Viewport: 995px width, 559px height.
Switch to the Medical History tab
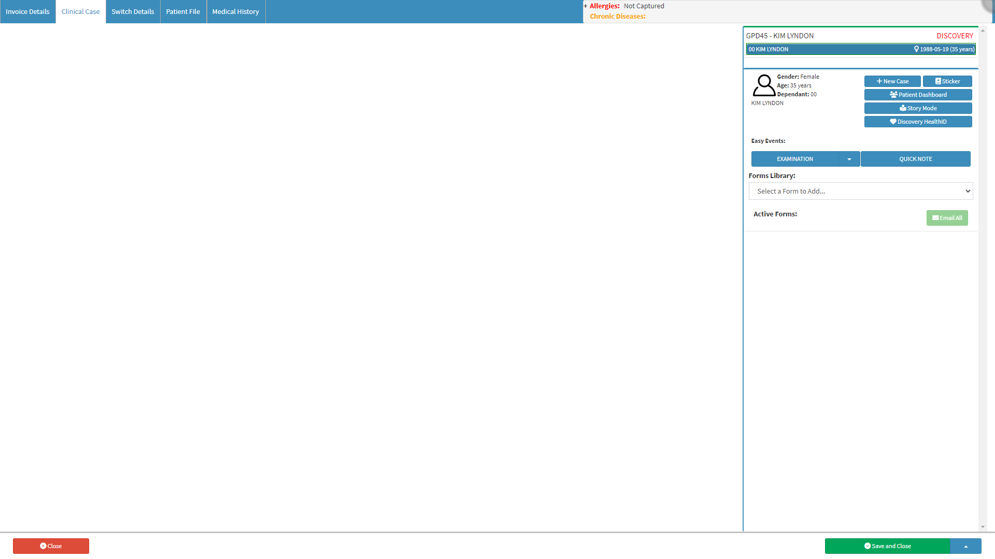click(x=236, y=11)
